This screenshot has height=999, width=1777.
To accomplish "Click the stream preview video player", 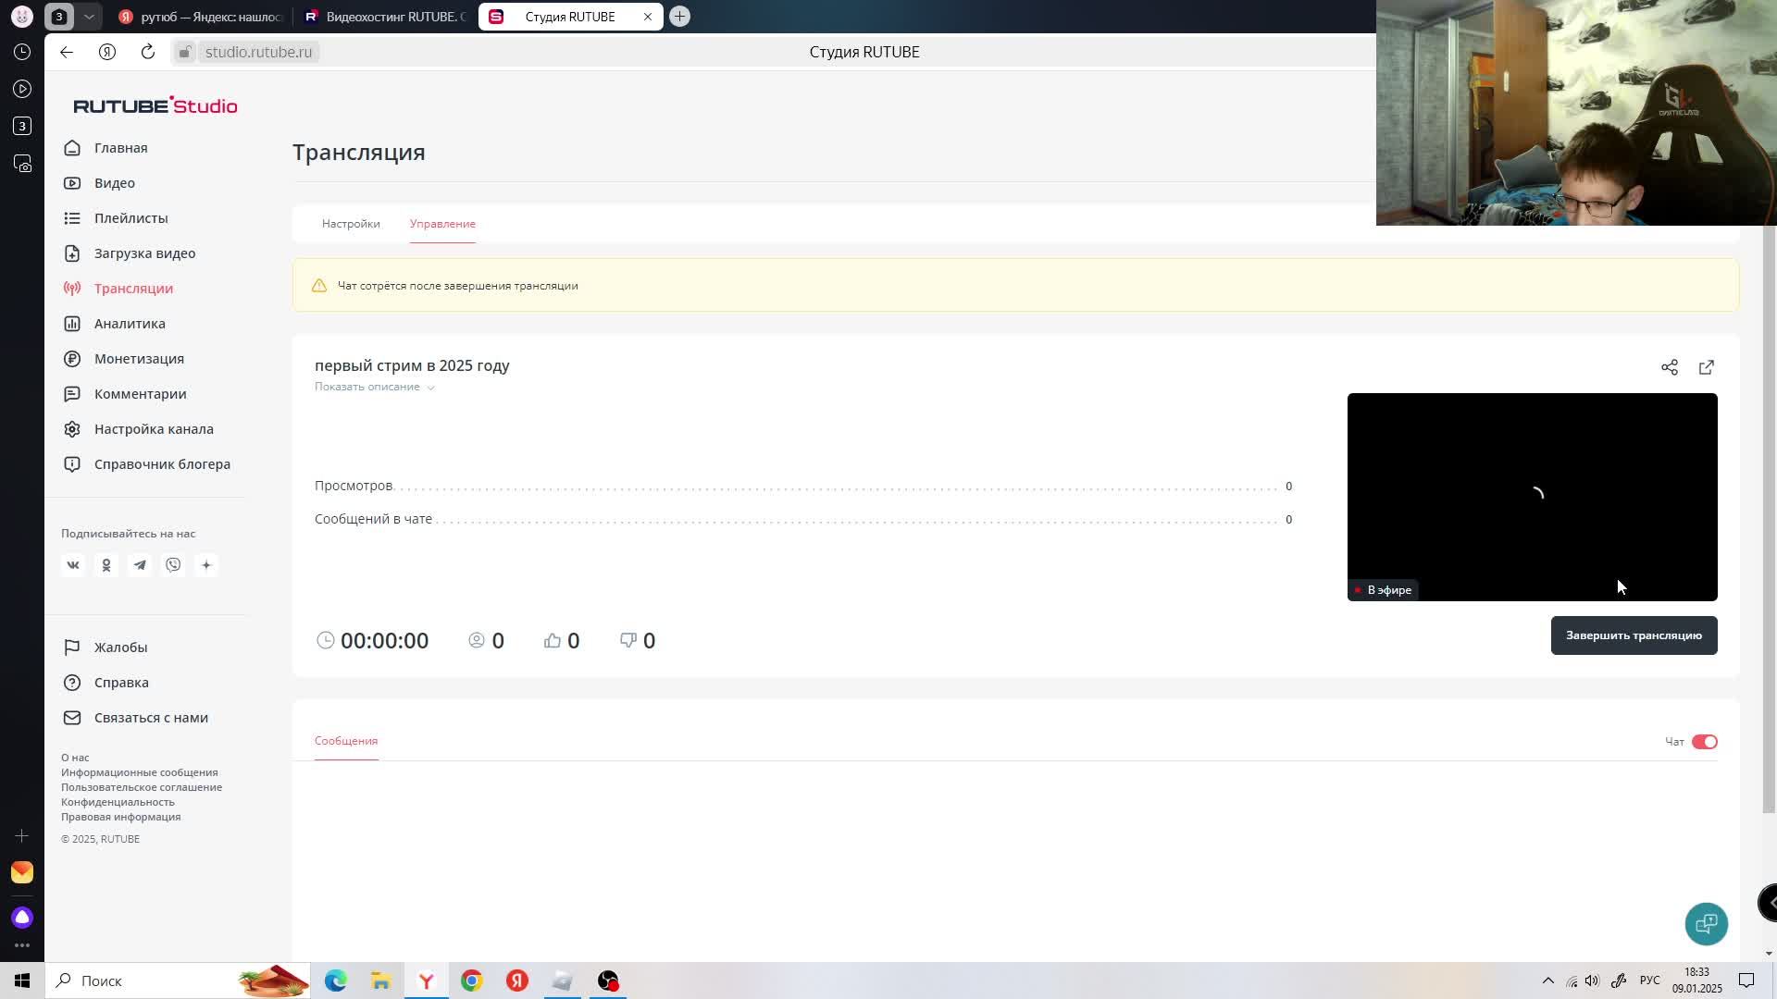I will (1532, 497).
